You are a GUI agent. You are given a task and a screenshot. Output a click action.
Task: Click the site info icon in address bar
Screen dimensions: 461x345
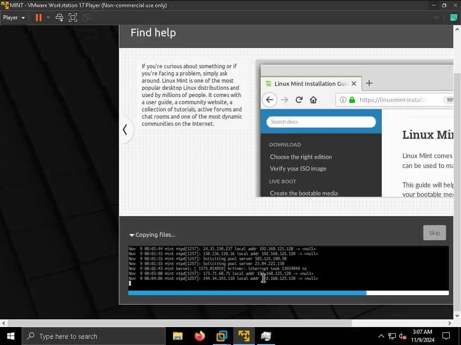[343, 100]
